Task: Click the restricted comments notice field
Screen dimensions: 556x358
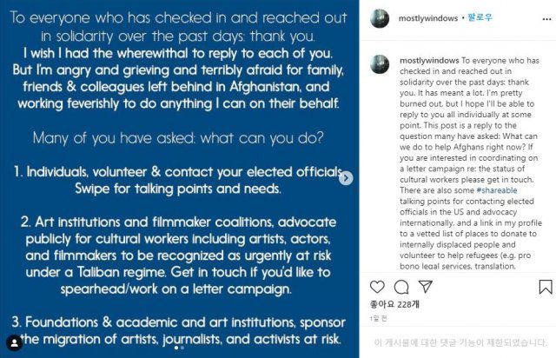Action: click(x=461, y=342)
